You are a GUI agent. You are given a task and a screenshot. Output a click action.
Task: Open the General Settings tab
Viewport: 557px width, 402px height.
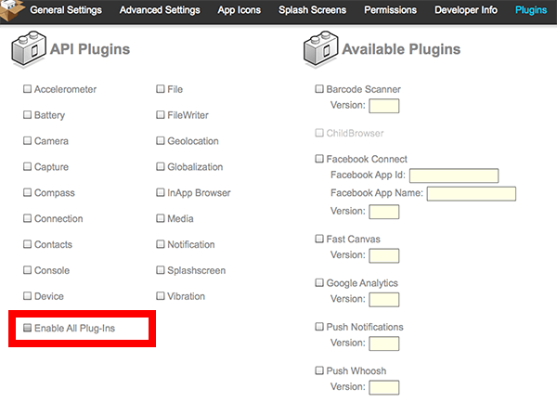click(66, 10)
